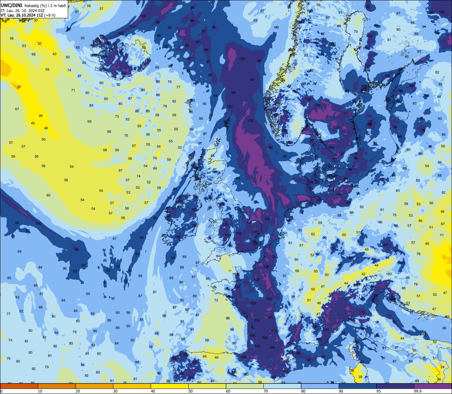Click the legend tick label 20
This screenshot has width=452, height=394.
[x=78, y=391]
